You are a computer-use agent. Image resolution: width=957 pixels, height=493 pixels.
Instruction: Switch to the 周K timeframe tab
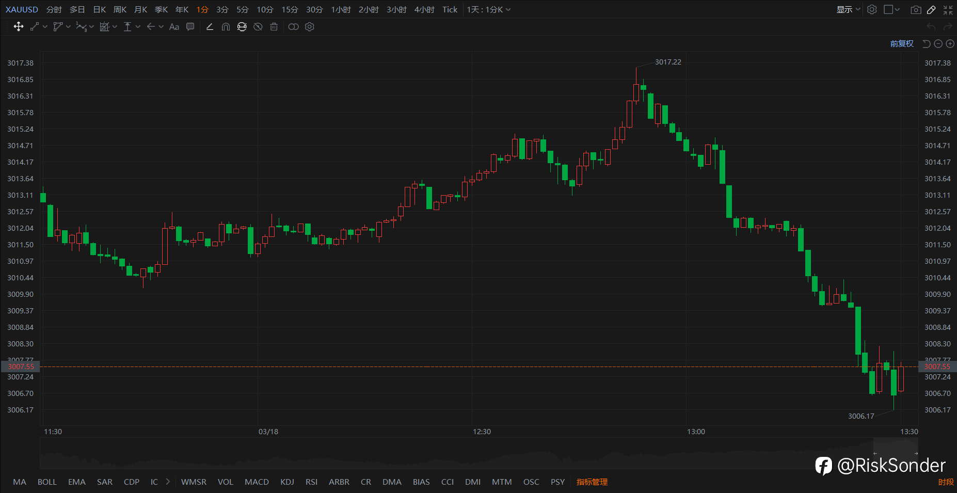pos(120,10)
